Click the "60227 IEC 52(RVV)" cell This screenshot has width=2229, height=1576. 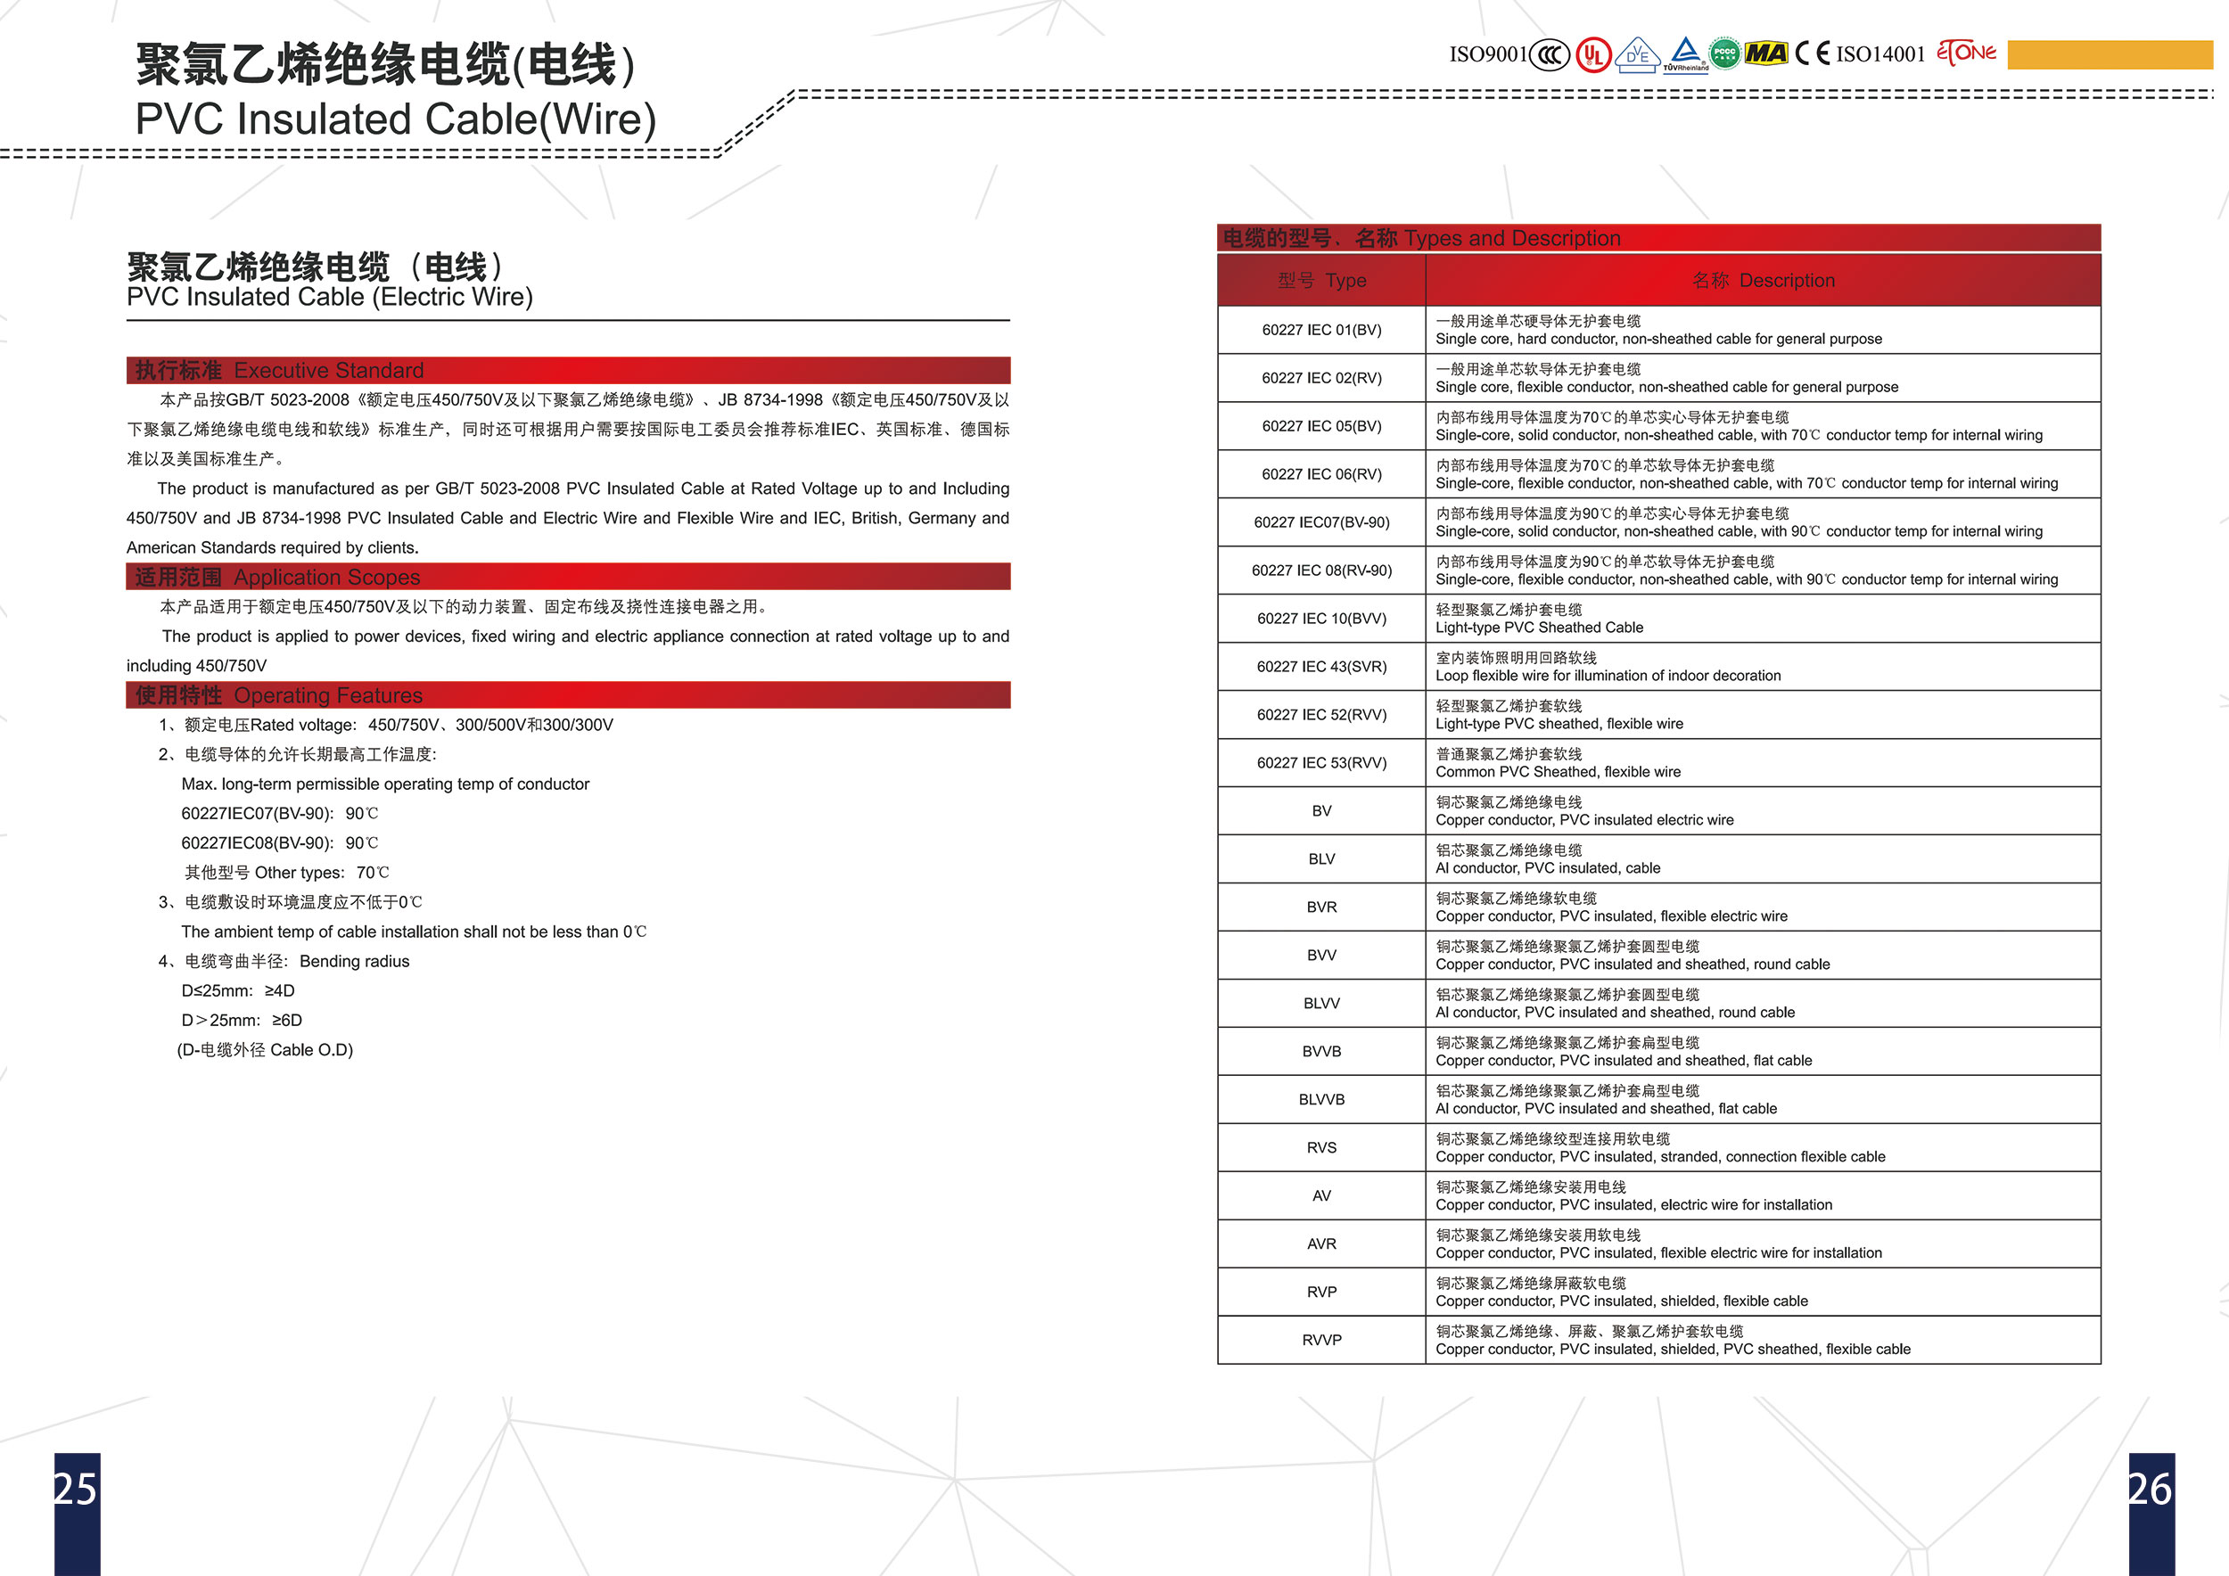1321,715
